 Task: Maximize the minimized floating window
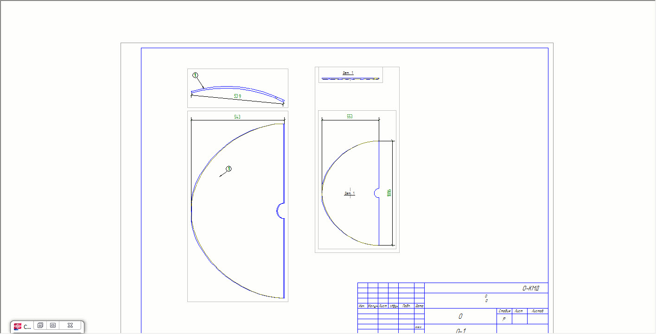53,326
